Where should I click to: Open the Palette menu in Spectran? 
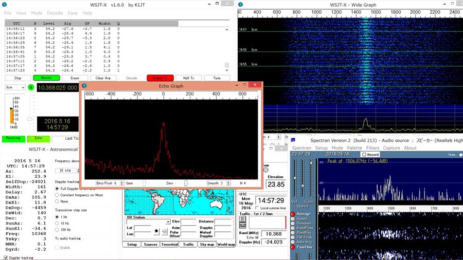tap(354, 148)
